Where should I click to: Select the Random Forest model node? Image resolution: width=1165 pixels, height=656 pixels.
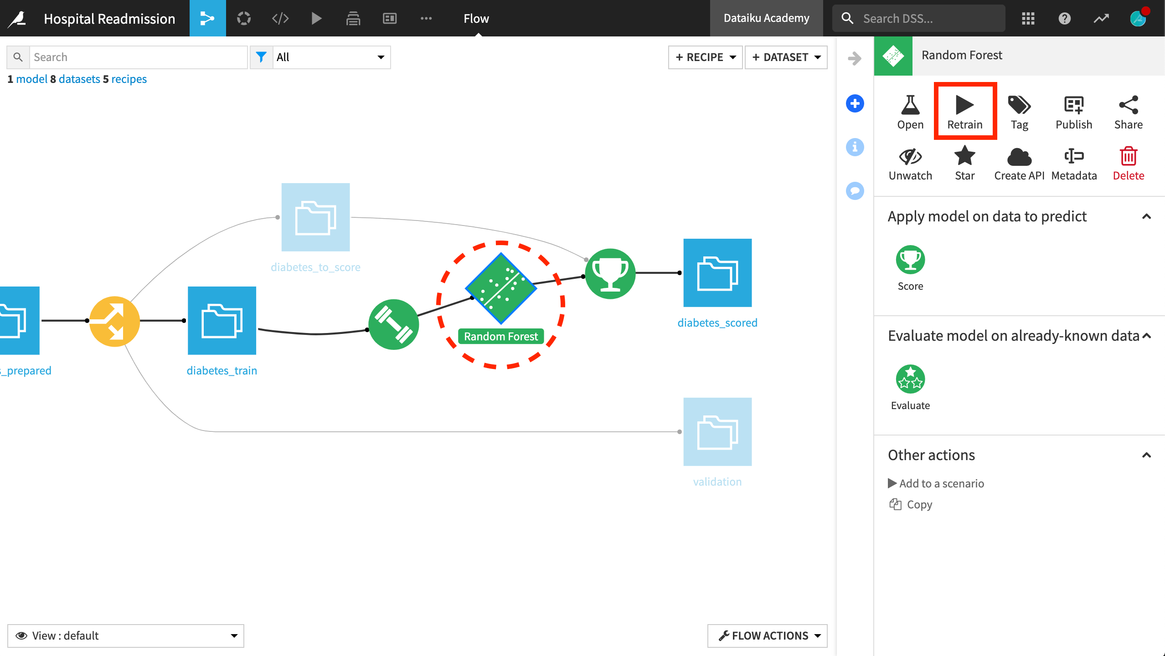(501, 289)
